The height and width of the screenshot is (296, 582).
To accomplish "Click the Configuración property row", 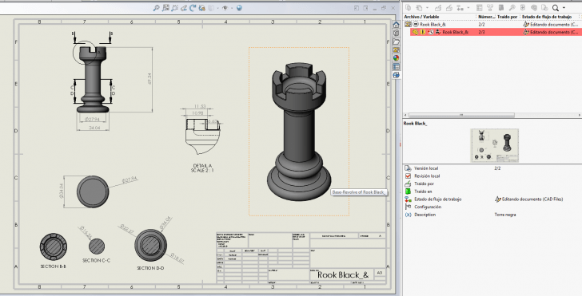I will click(492, 207).
